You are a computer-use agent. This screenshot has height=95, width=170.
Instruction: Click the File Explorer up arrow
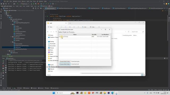[56, 32]
